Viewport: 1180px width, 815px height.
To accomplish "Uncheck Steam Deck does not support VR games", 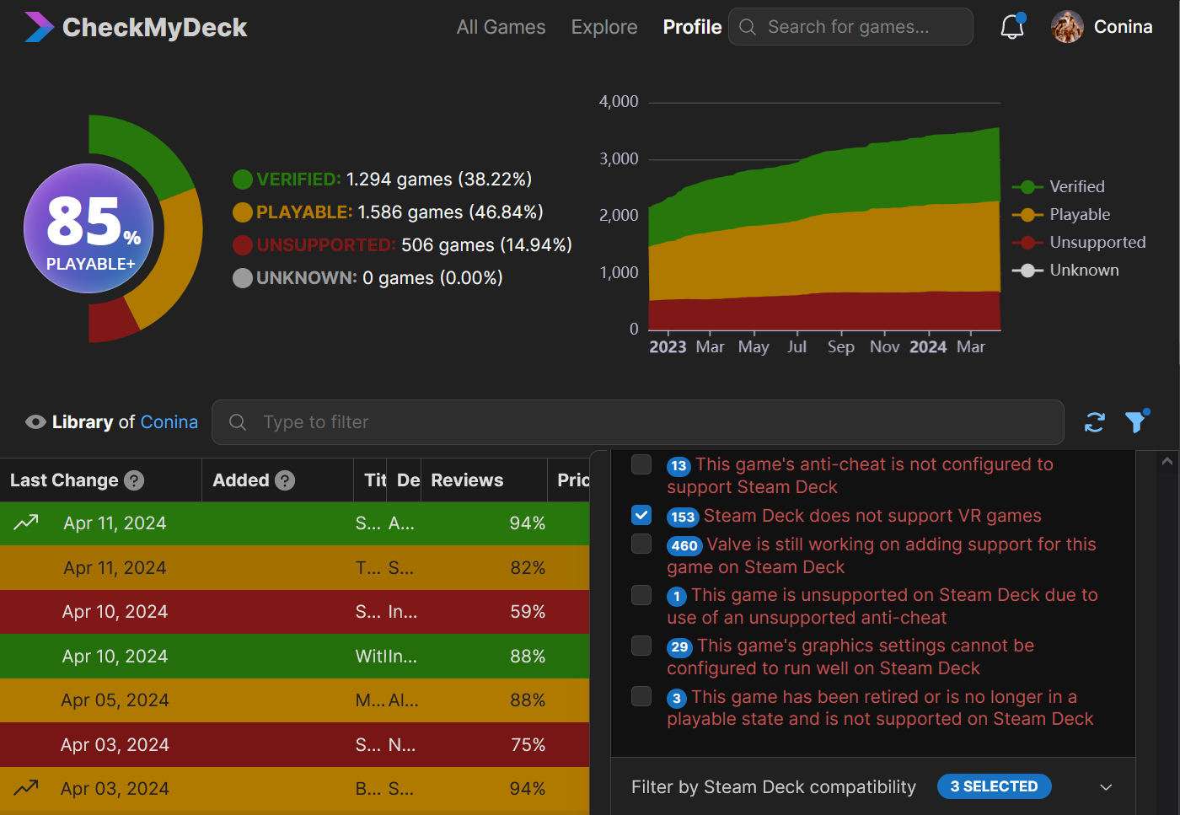I will 641,515.
